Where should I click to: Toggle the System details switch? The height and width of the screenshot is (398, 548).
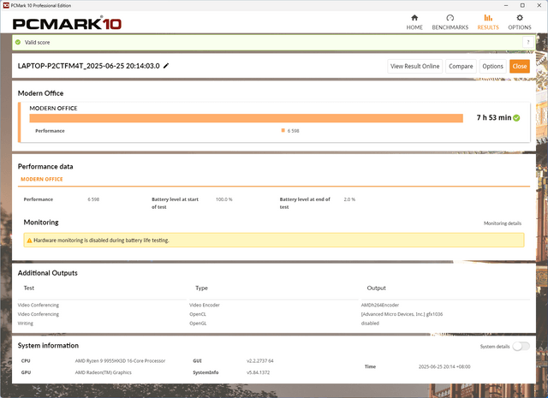click(521, 347)
